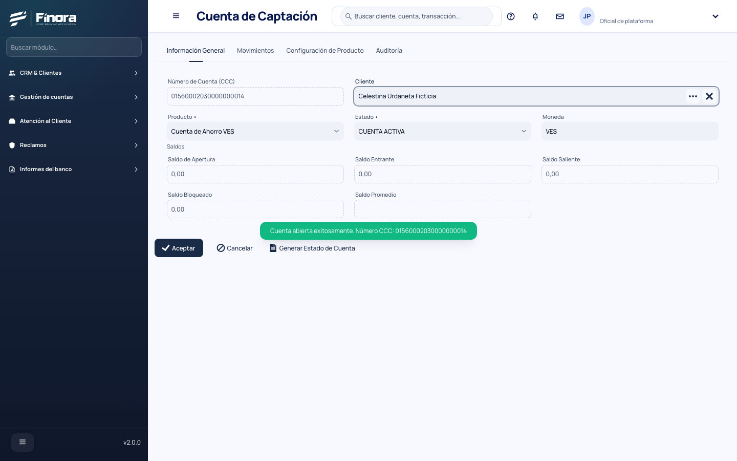Click the Aceptar button
The width and height of the screenshot is (737, 461).
(x=179, y=248)
